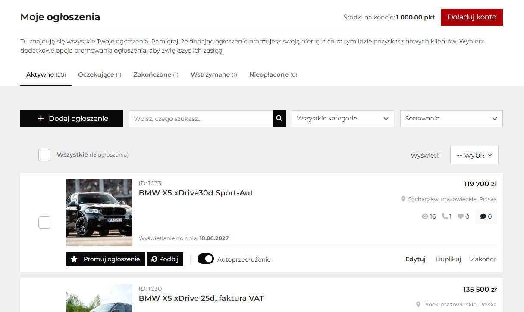524x312 pixels.
Task: Click the search field Wpisz, czego szukasz
Action: click(x=201, y=119)
